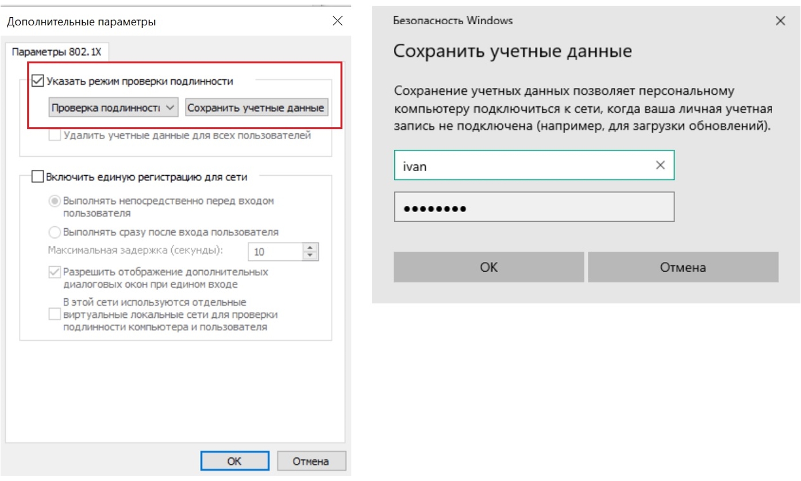Check the separate virtual LANs option
The width and height of the screenshot is (801, 481).
[x=55, y=314]
